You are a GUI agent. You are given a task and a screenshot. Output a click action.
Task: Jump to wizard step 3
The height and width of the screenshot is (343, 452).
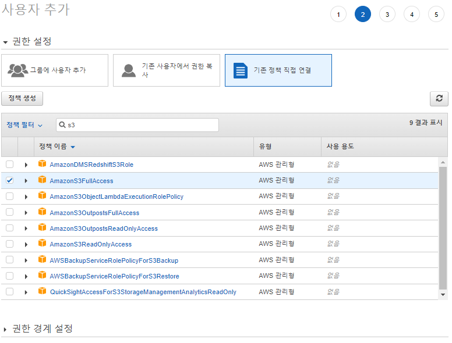point(387,15)
